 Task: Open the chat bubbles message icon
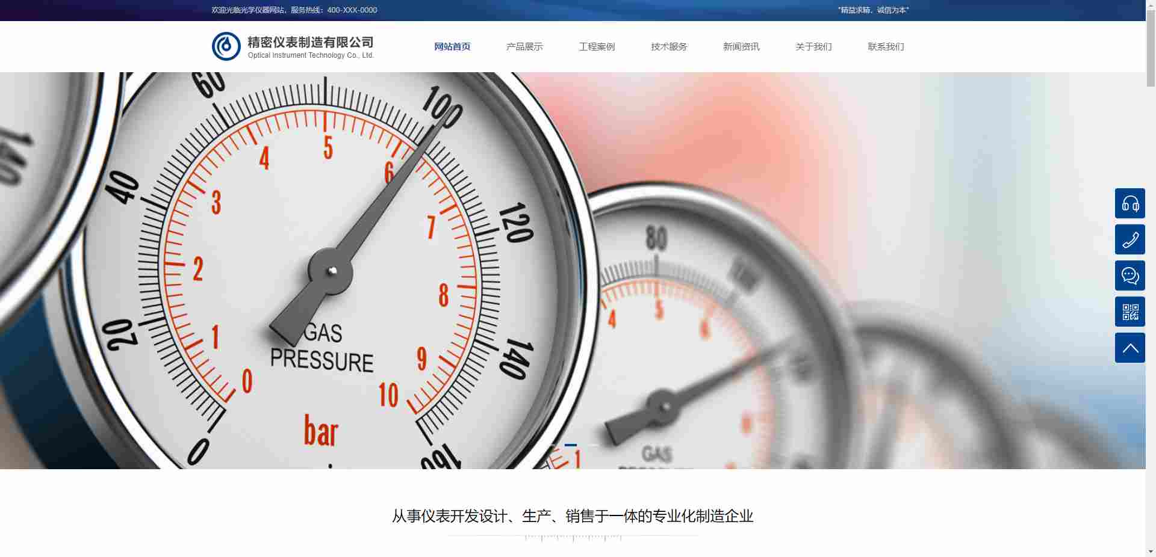click(x=1130, y=275)
